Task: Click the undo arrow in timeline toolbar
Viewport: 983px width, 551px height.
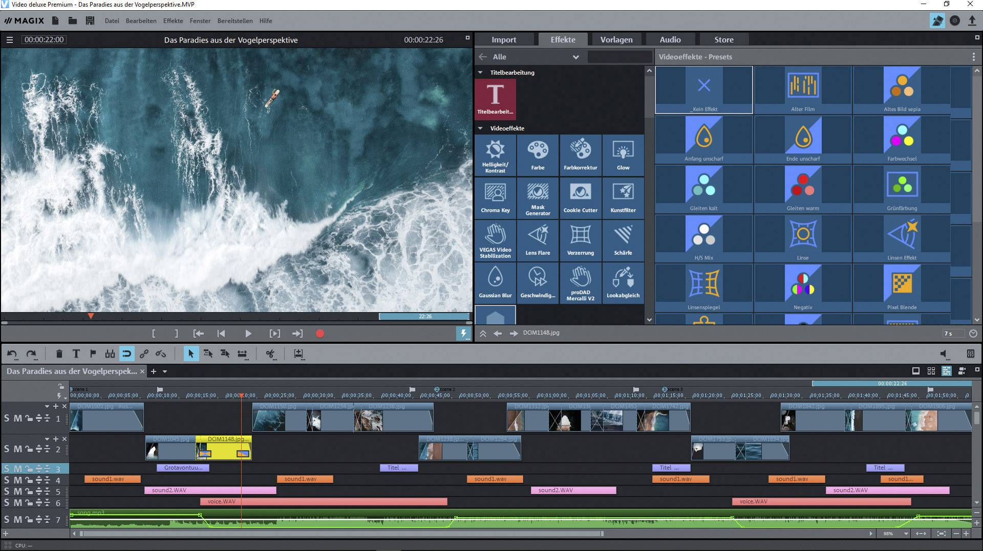Action: click(x=12, y=354)
